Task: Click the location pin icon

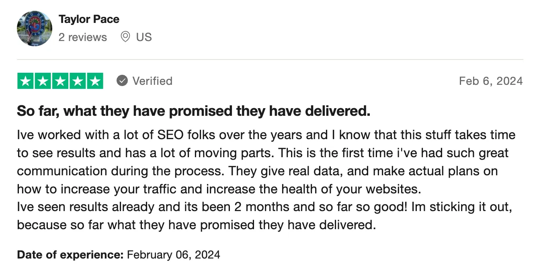Action: point(125,37)
